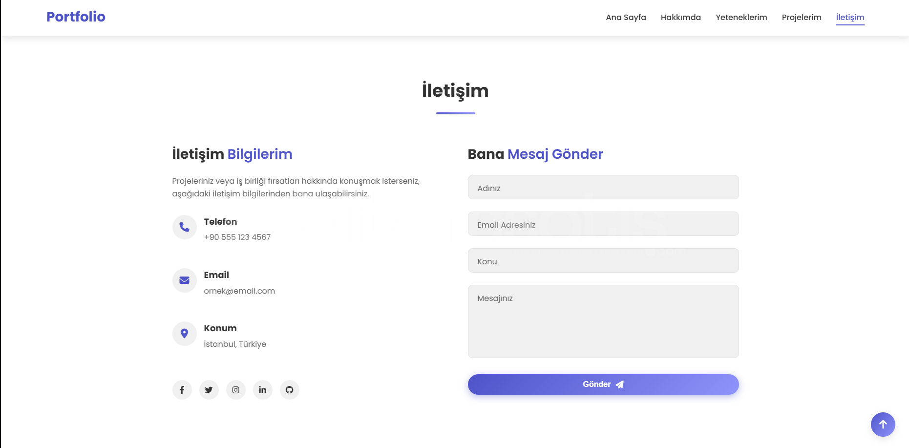The height and width of the screenshot is (448, 909).
Task: Click the scroll-to-top arrow button
Action: pyautogui.click(x=883, y=425)
